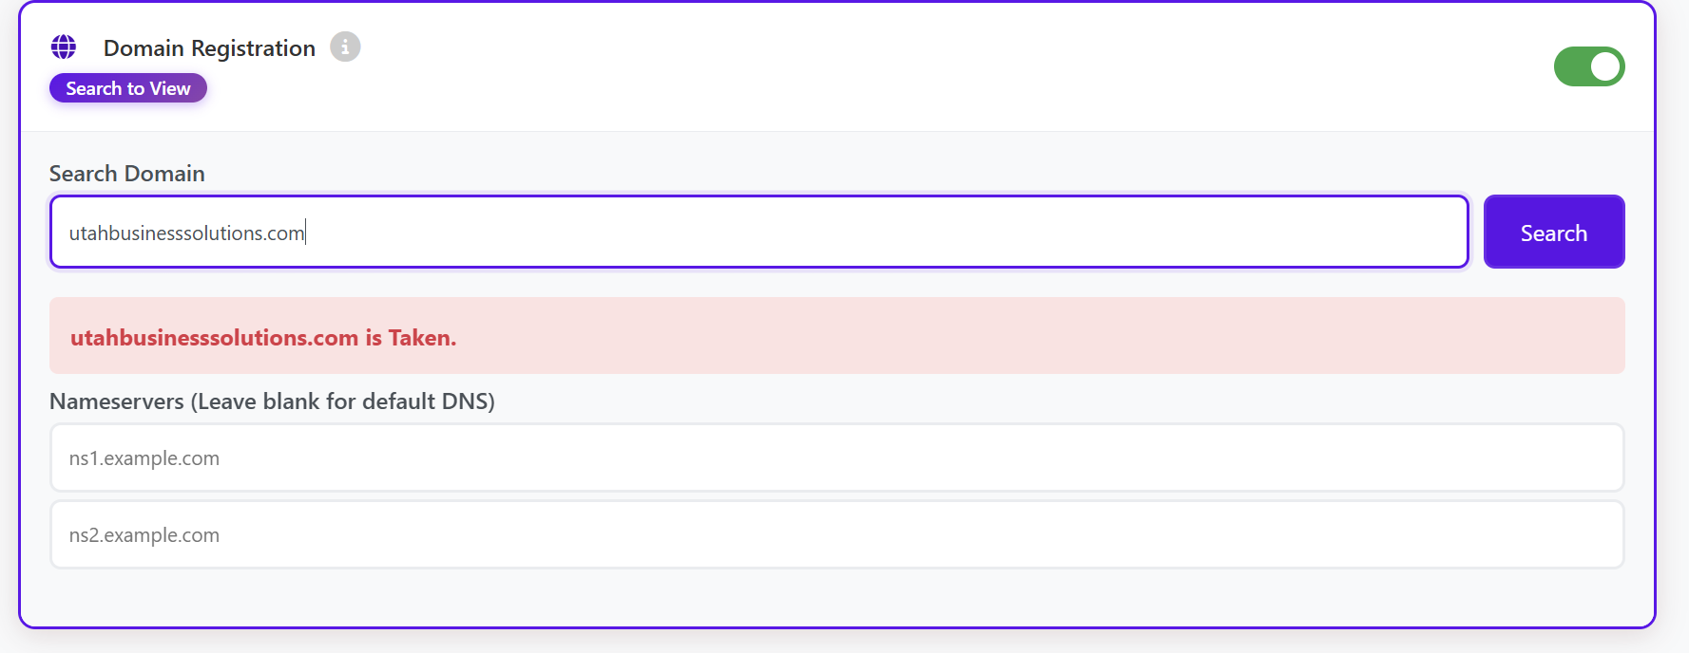Click the Search Domain field label
Image resolution: width=1689 pixels, height=653 pixels.
(x=126, y=174)
